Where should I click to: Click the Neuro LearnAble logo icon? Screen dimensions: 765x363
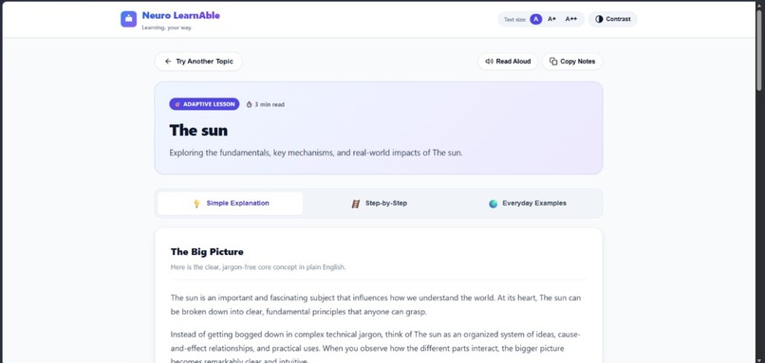[x=128, y=19]
